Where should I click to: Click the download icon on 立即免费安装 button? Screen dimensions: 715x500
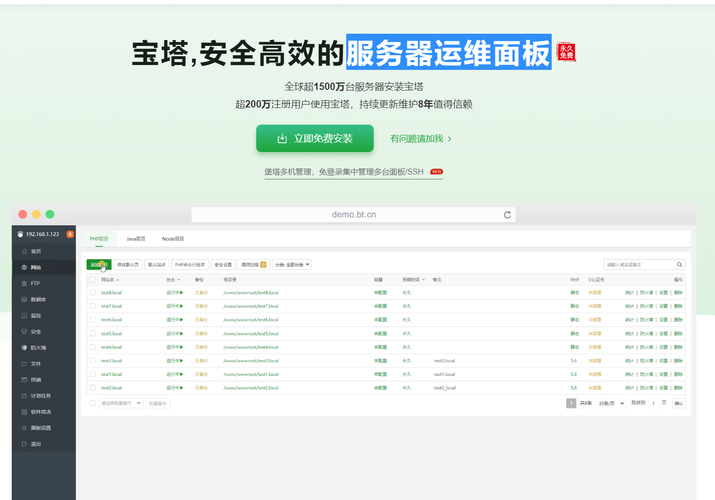coord(282,138)
